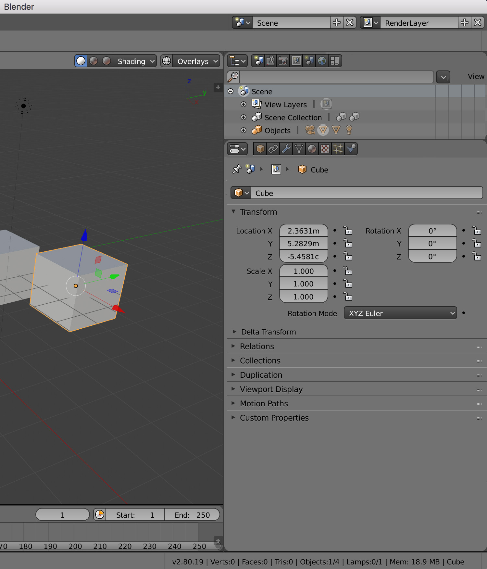This screenshot has height=569, width=487.
Task: Click the End frame 250 slider field
Action: click(192, 515)
